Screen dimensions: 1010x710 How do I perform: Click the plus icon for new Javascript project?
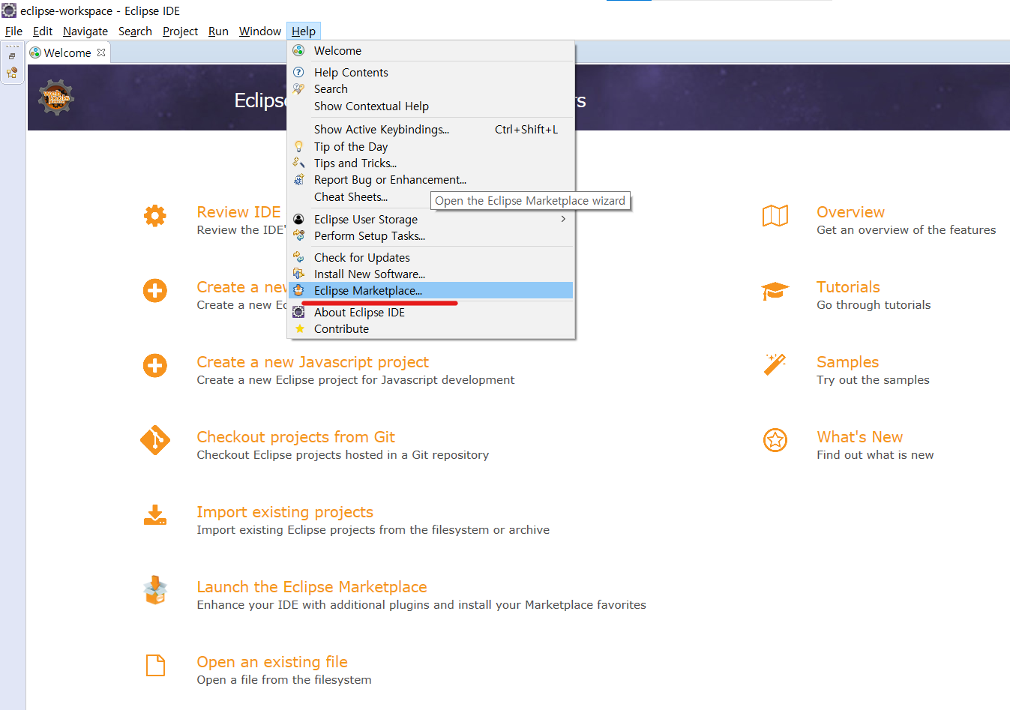155,366
